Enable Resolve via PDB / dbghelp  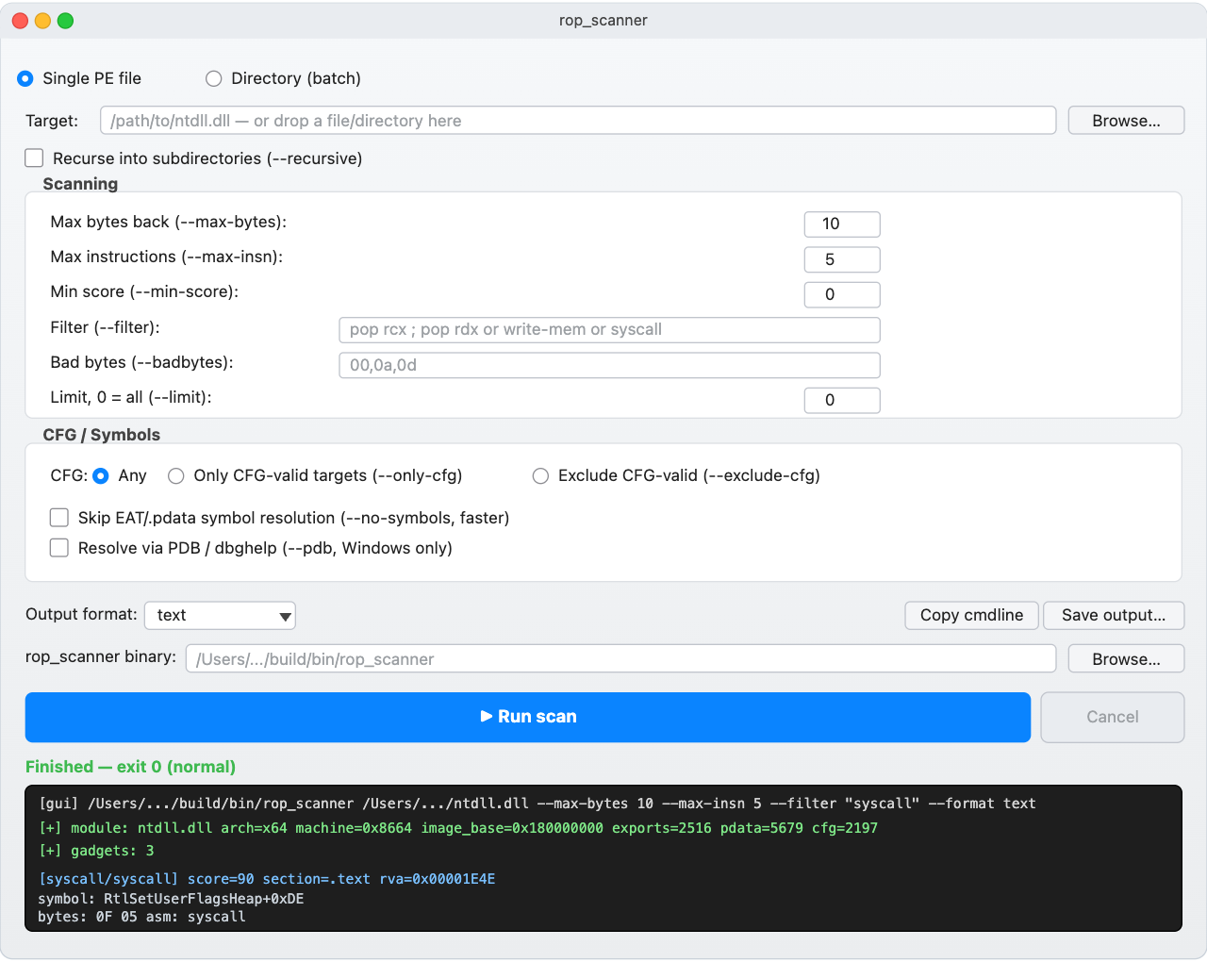(x=59, y=548)
